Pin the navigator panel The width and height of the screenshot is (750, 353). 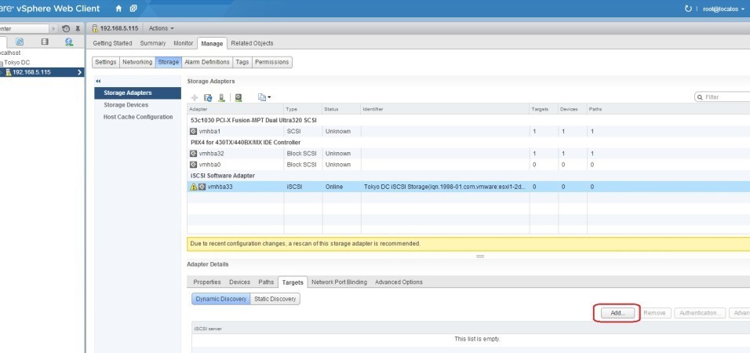[78, 29]
